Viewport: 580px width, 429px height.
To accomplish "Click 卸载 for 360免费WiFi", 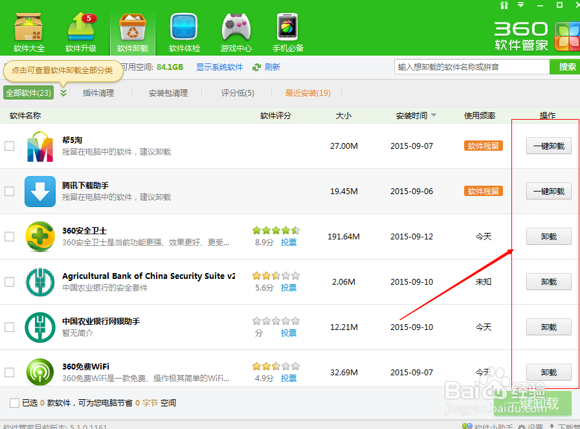I will [548, 372].
